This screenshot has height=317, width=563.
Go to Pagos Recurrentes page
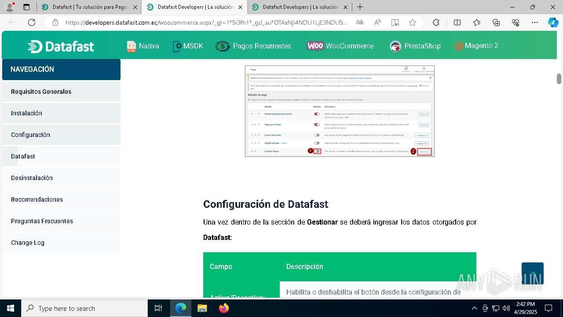pos(253,46)
